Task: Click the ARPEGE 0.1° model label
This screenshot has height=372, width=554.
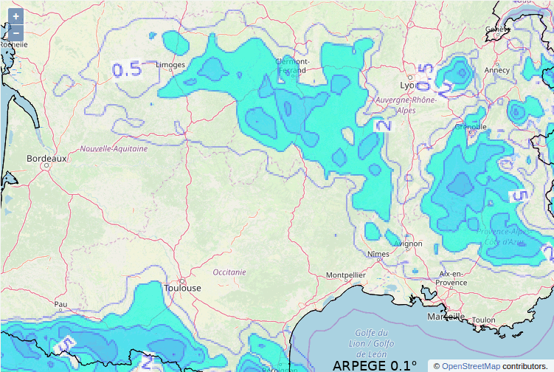Action: coord(374,365)
